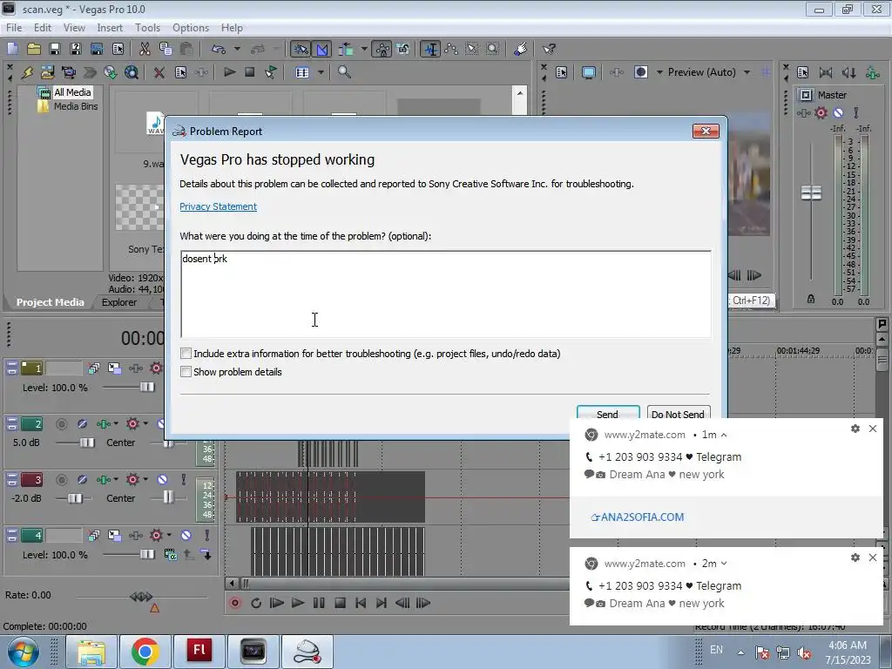The width and height of the screenshot is (892, 669).
Task: Open track 4 Track FX dropdown arrow
Action: click(x=170, y=536)
